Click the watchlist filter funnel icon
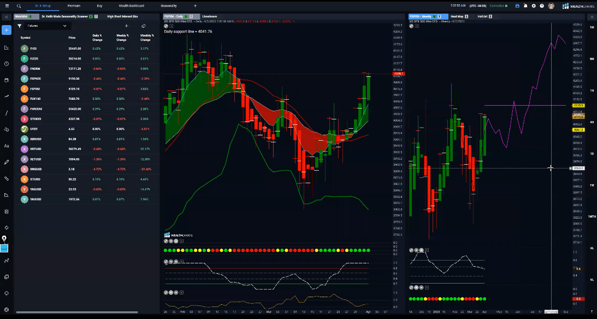The width and height of the screenshot is (597, 319). coord(20,26)
